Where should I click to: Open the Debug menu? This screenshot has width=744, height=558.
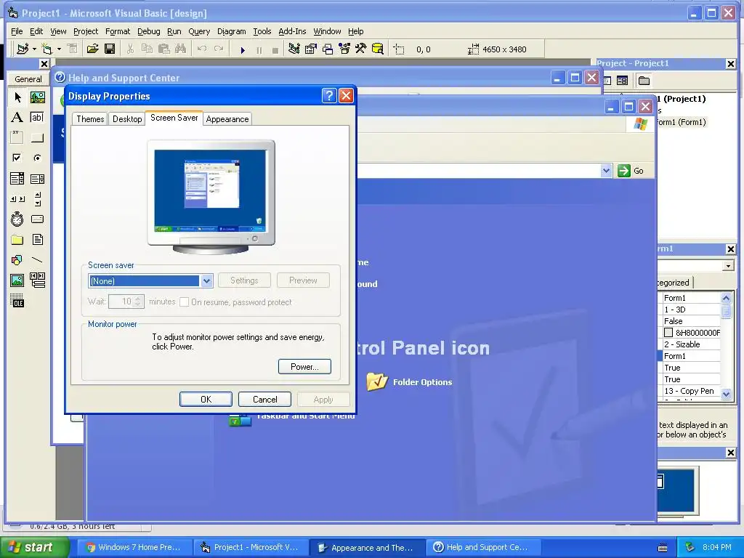148,31
